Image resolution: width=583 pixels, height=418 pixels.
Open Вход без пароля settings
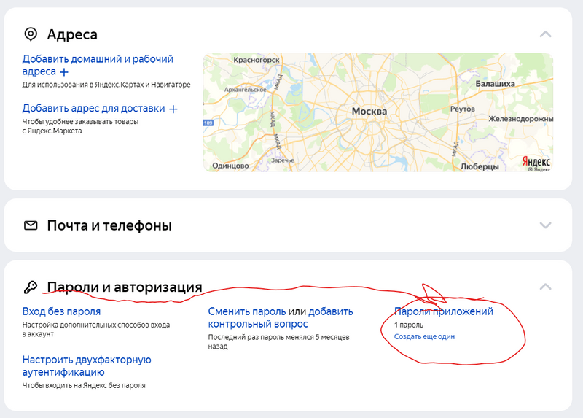[x=61, y=311]
